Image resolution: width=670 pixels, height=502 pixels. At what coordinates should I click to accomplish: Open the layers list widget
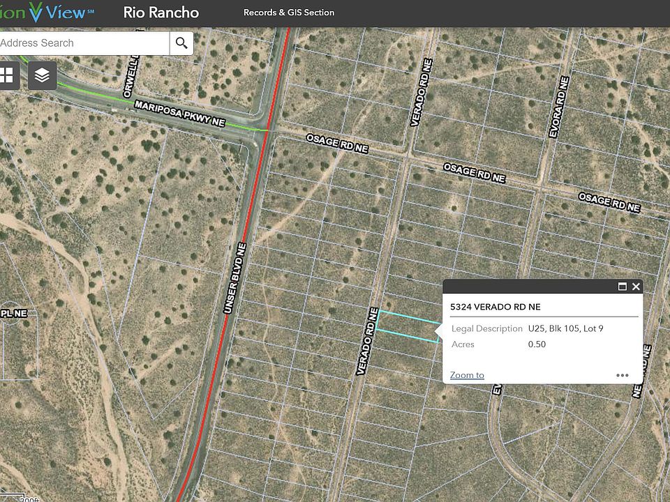tap(43, 75)
